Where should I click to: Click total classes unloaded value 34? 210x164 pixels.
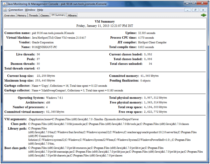tap(150, 64)
